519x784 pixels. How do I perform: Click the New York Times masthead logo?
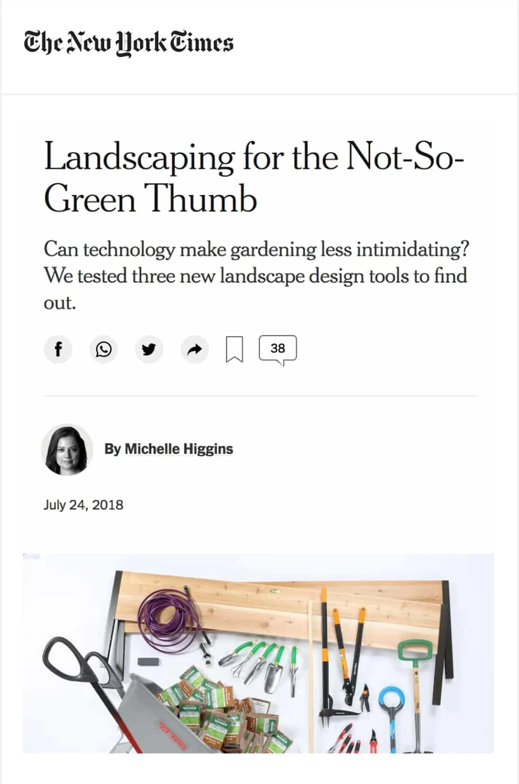pos(129,43)
